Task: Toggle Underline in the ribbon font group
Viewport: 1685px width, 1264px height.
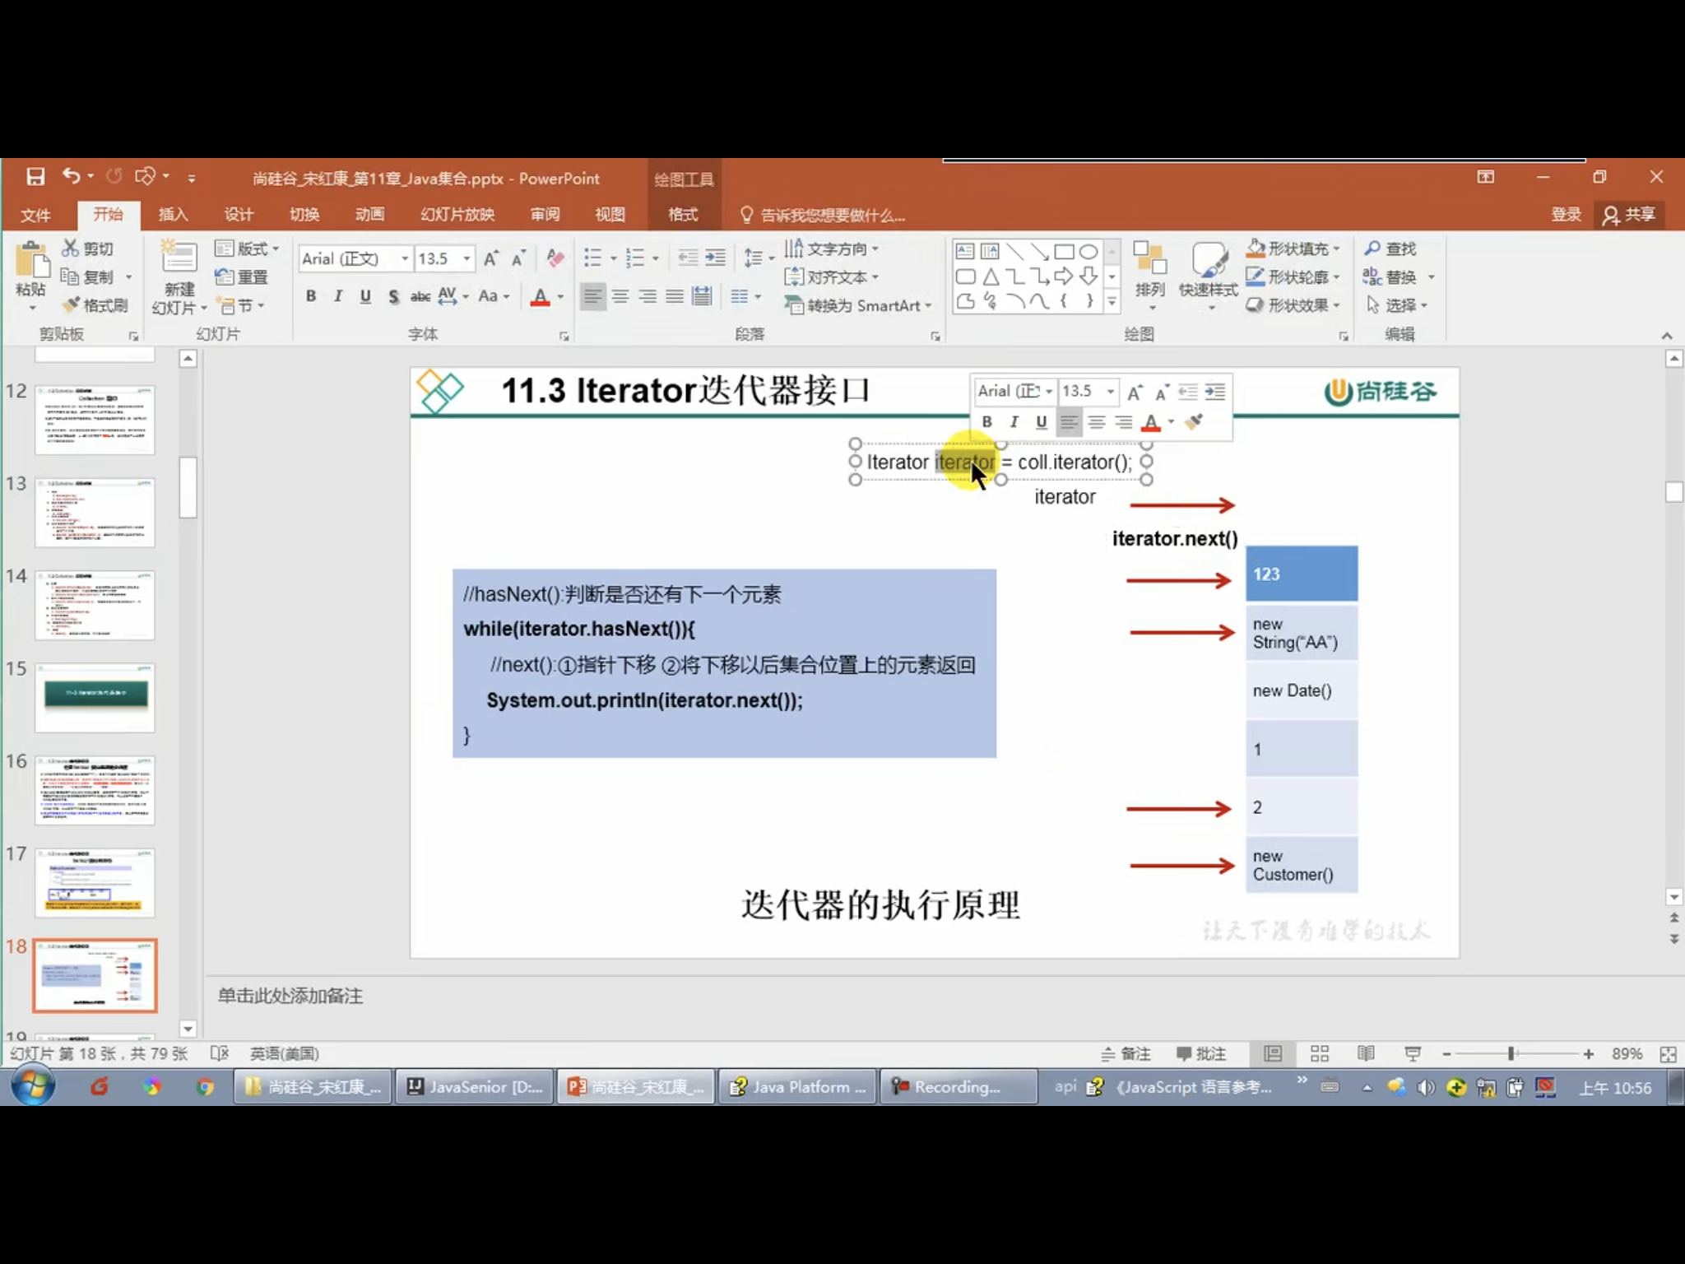Action: click(365, 296)
